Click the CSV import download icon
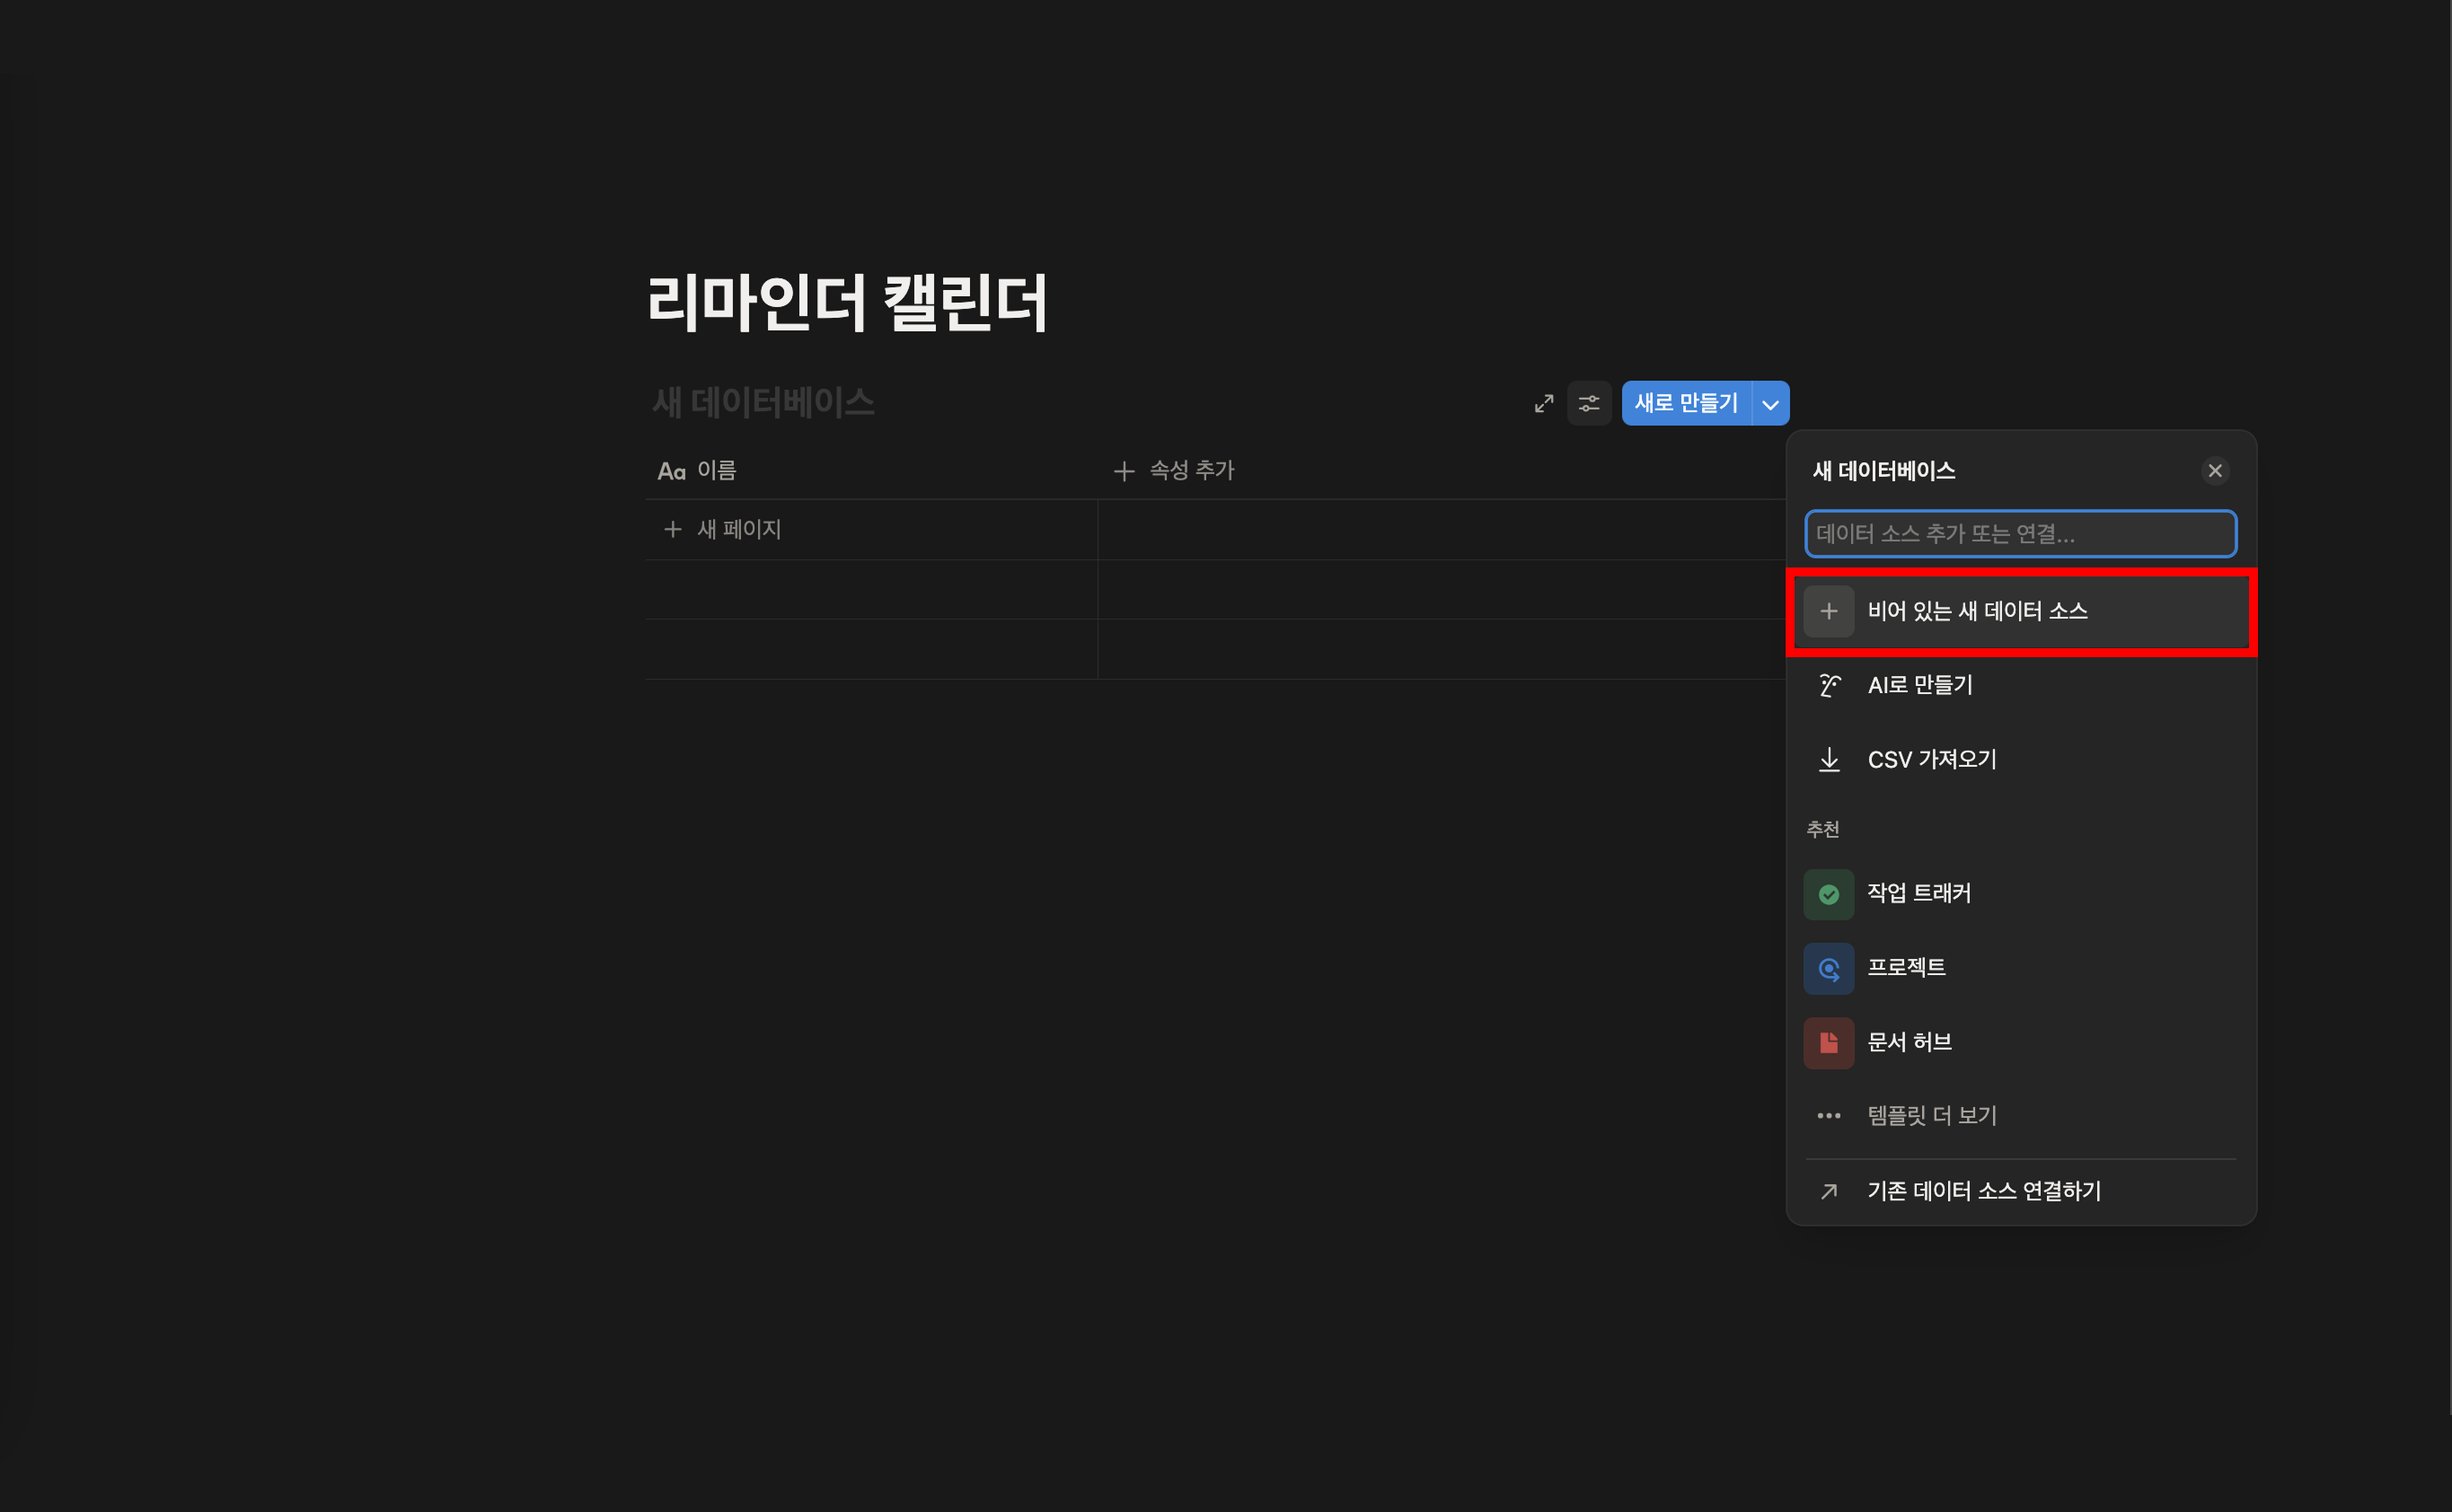 point(1829,760)
